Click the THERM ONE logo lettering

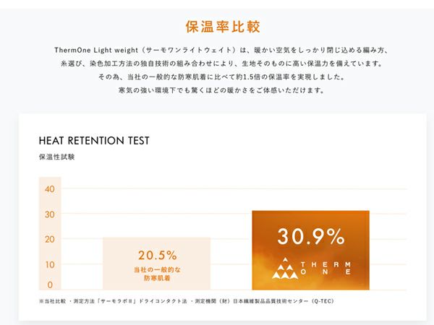(x=326, y=267)
